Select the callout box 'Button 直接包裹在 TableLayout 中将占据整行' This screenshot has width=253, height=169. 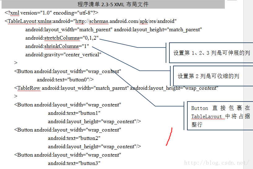tap(220, 116)
